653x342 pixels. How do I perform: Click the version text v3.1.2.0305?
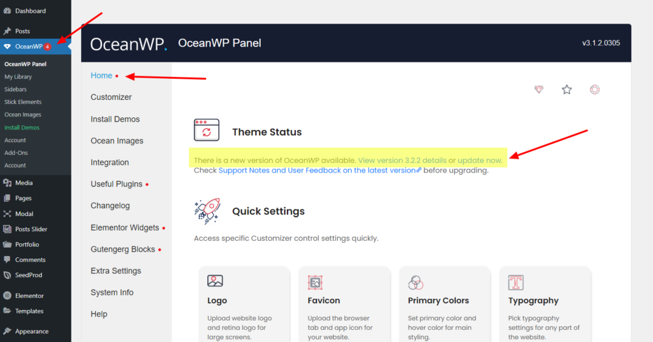(601, 43)
